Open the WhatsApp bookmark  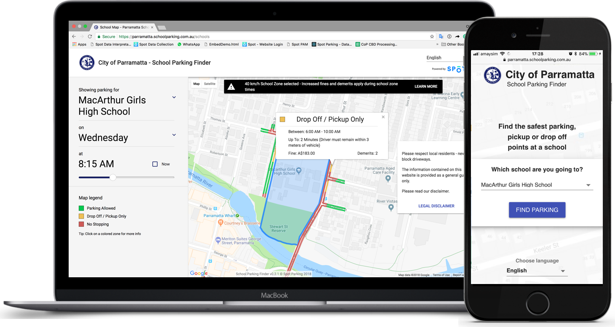click(x=189, y=44)
